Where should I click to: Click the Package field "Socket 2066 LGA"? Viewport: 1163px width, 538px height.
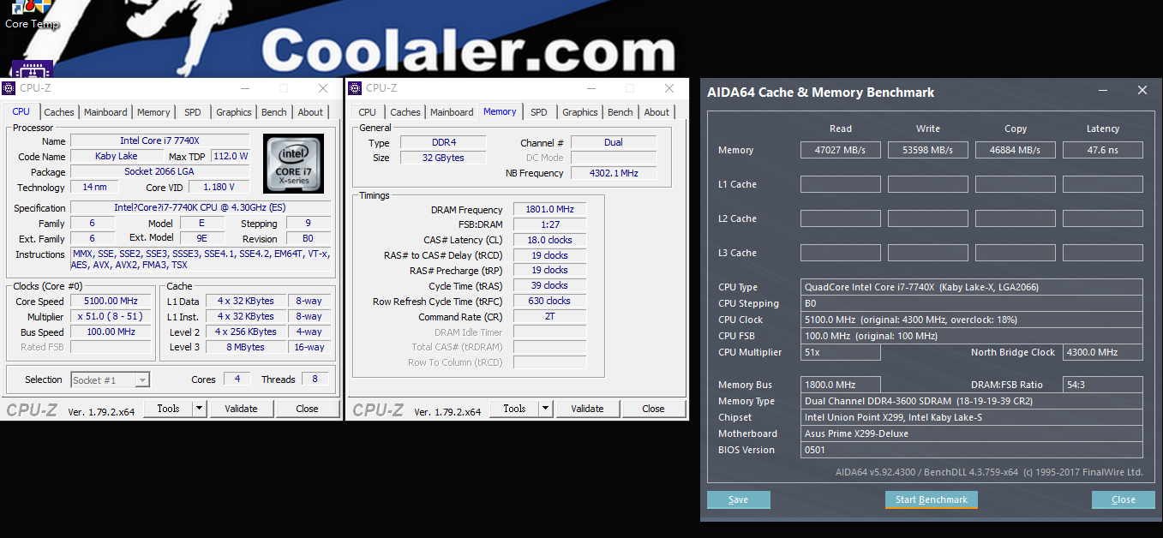click(160, 171)
